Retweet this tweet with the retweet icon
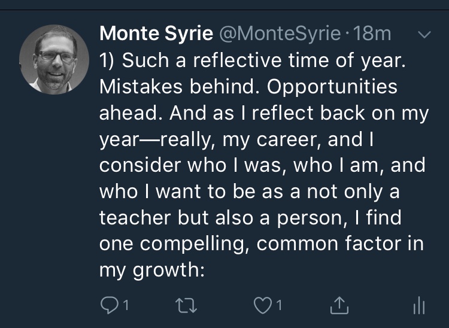 tap(186, 306)
